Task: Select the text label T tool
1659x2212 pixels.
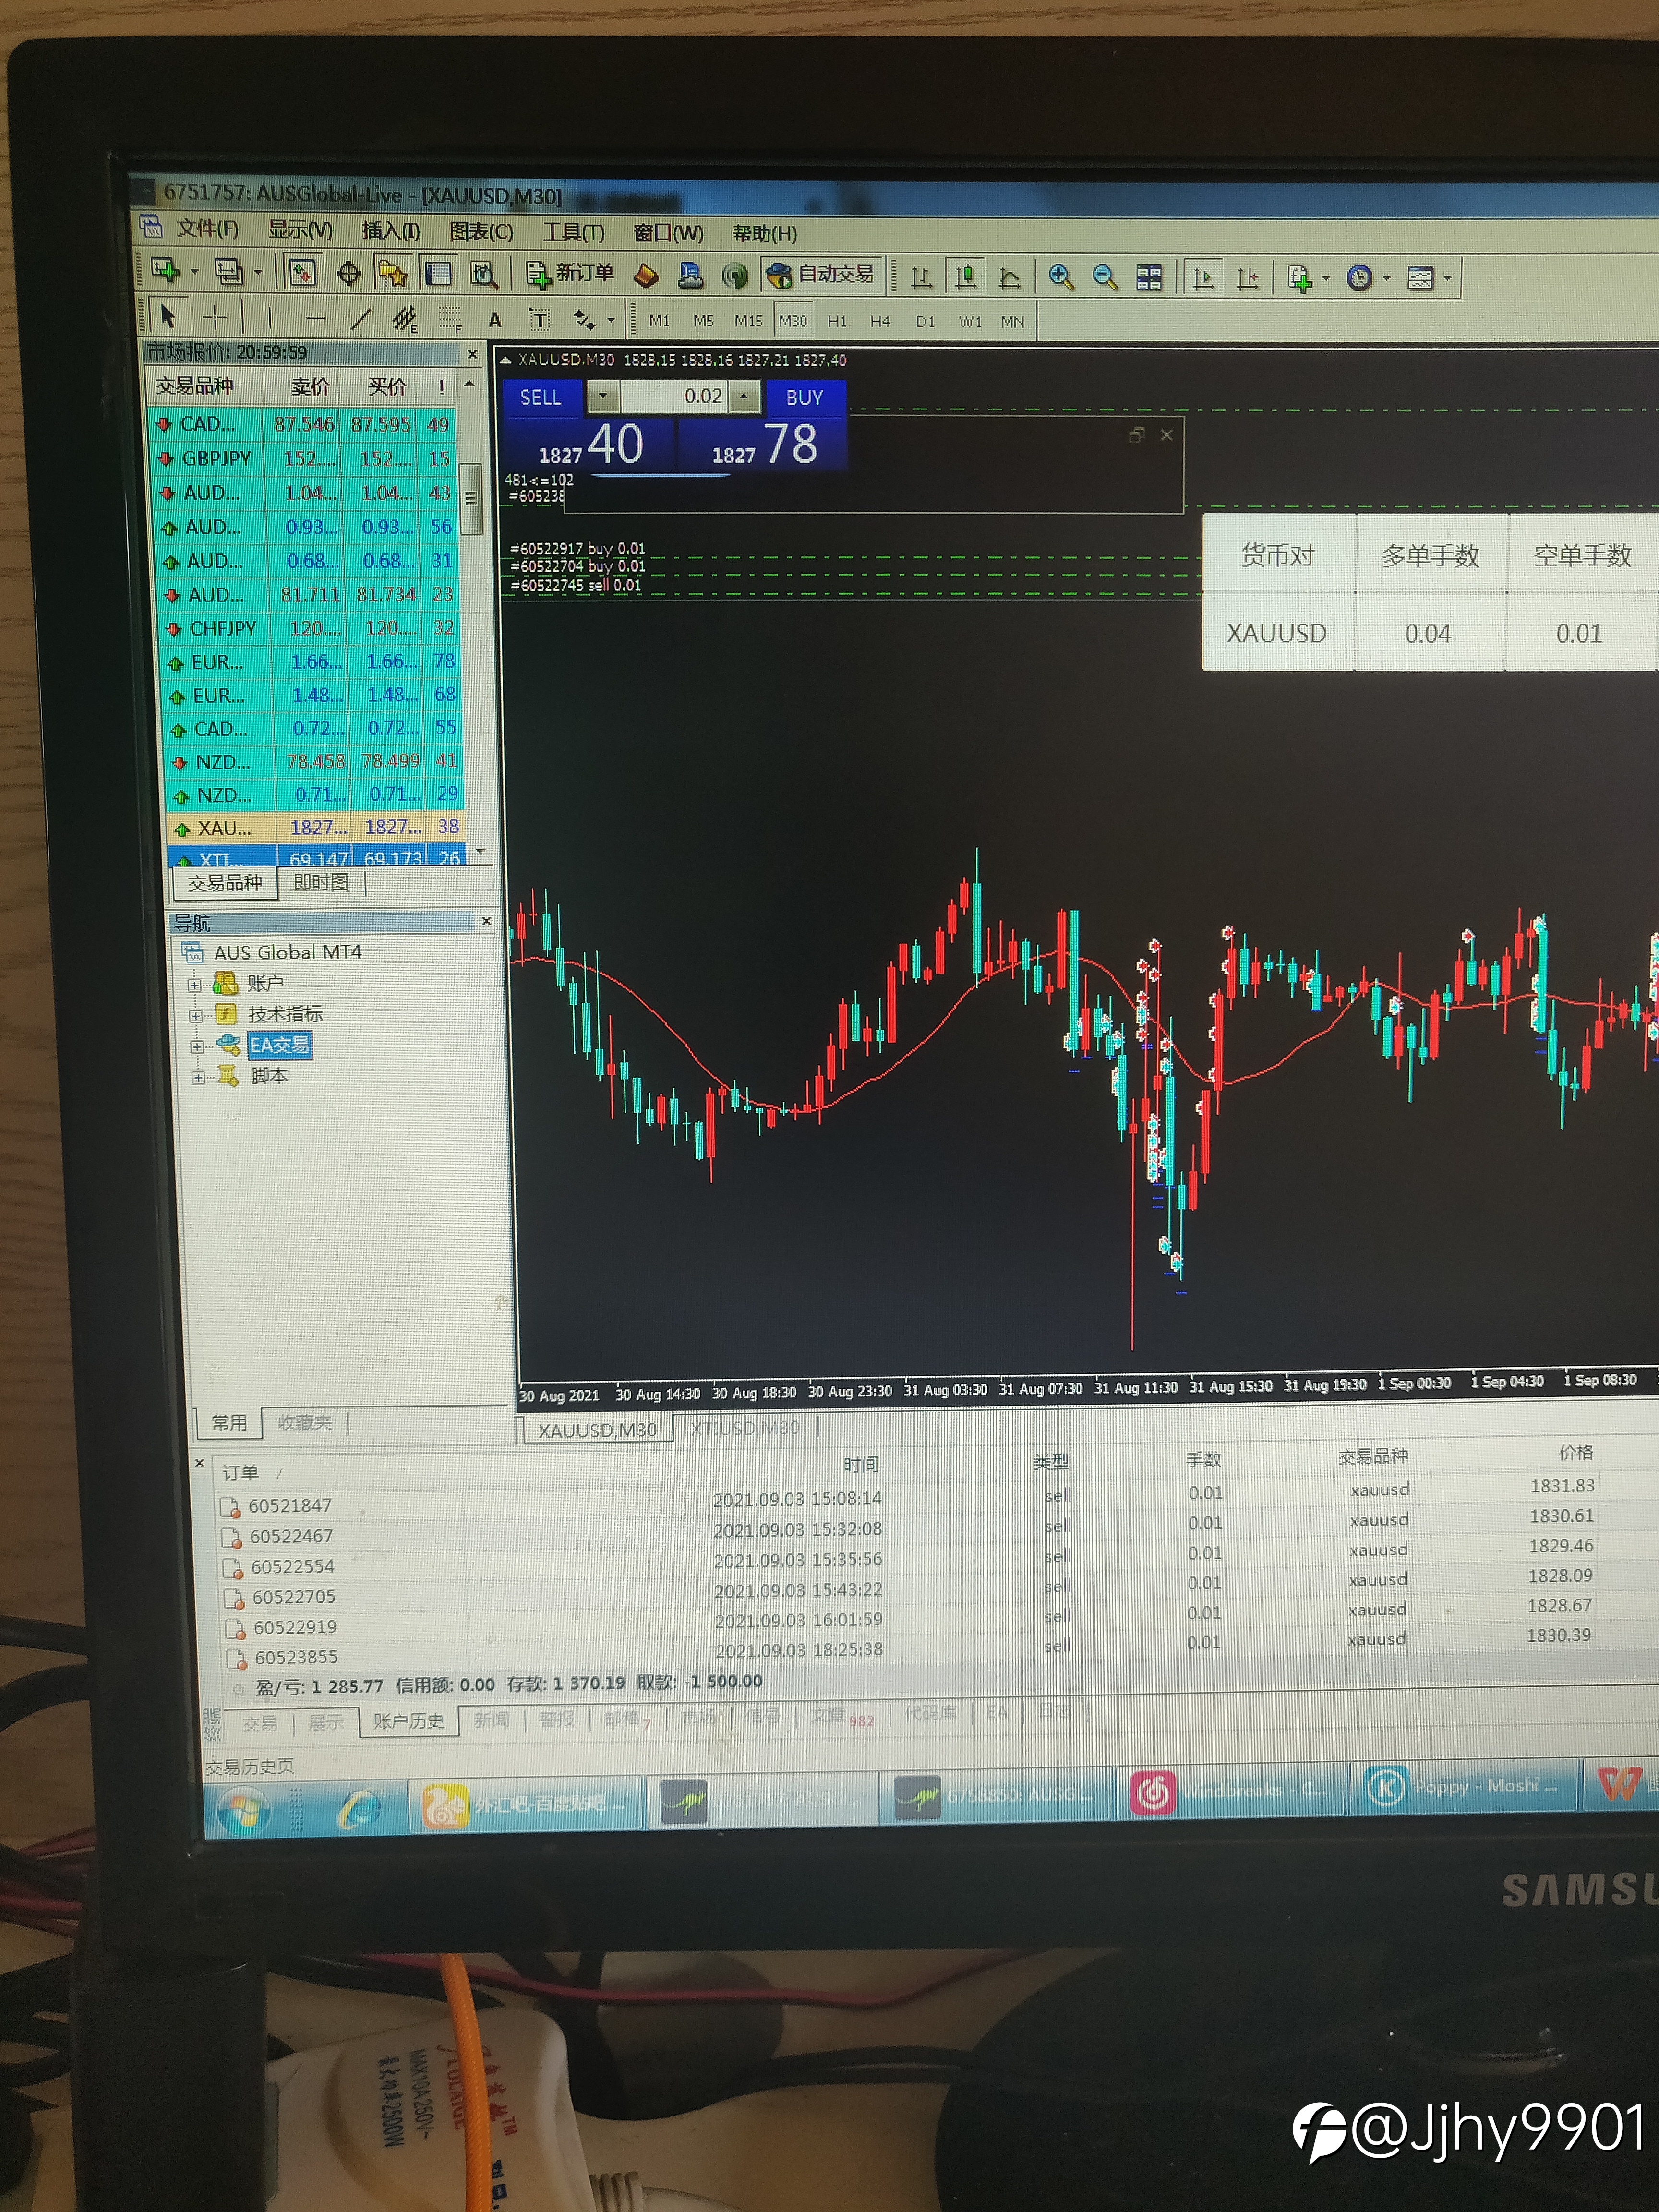Action: point(539,320)
